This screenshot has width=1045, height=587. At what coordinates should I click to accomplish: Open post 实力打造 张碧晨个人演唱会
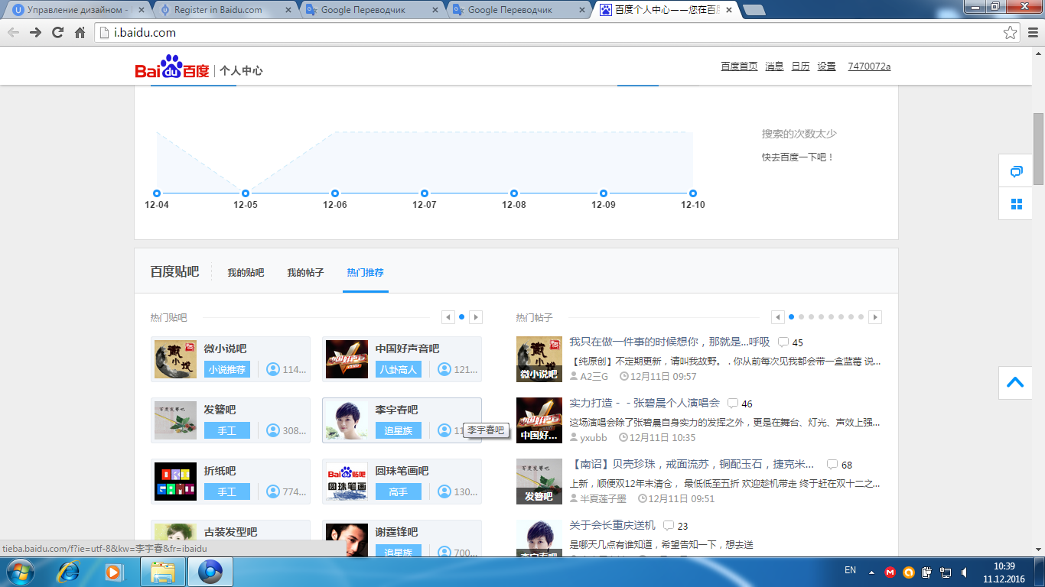tap(645, 403)
